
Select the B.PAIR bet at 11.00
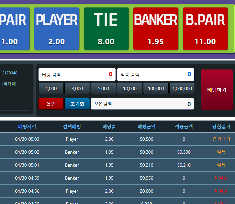(205, 29)
